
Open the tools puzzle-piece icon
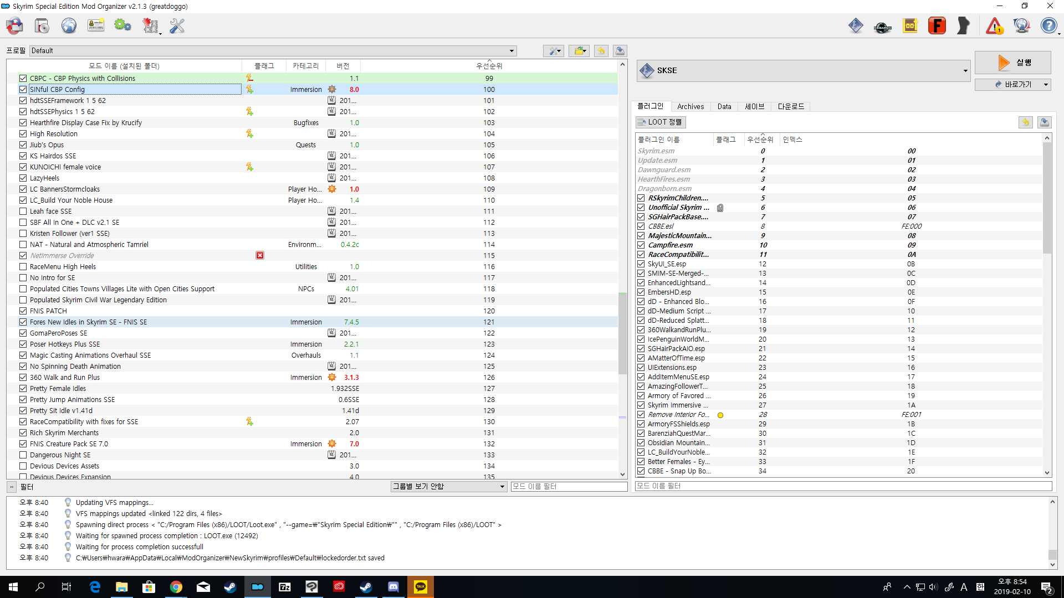click(x=150, y=25)
